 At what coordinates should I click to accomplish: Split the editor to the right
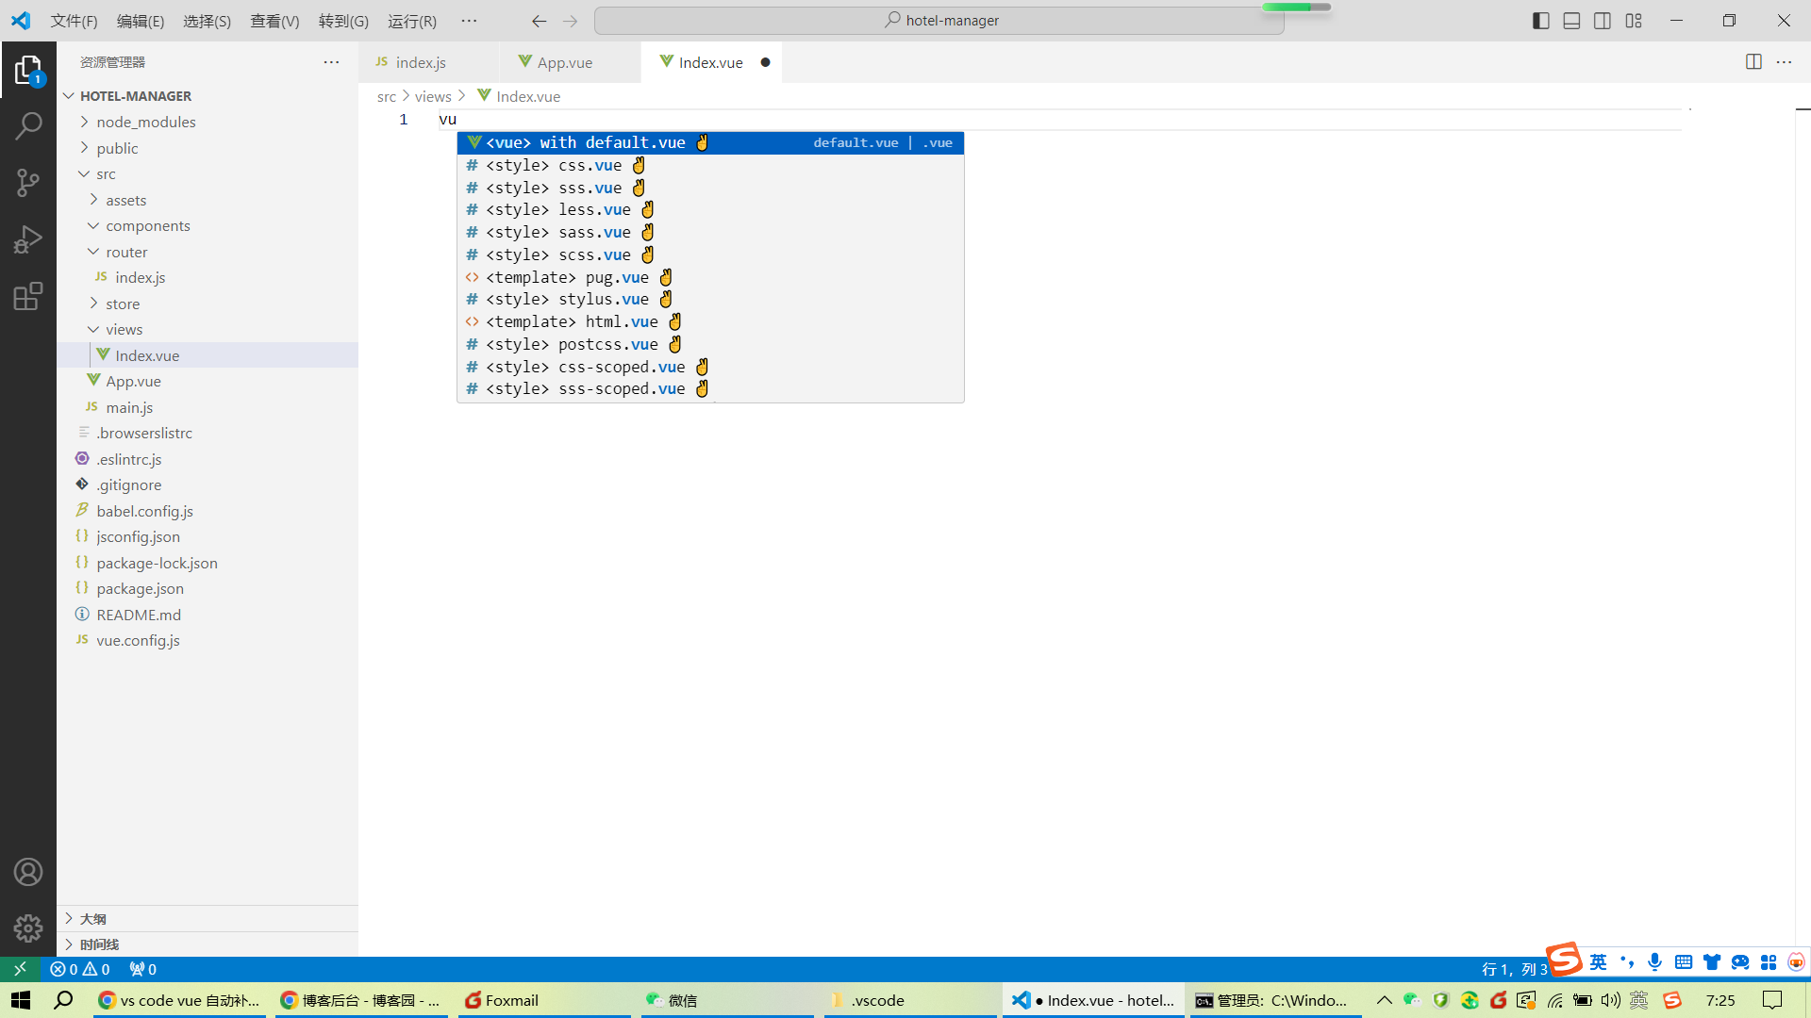tap(1753, 62)
